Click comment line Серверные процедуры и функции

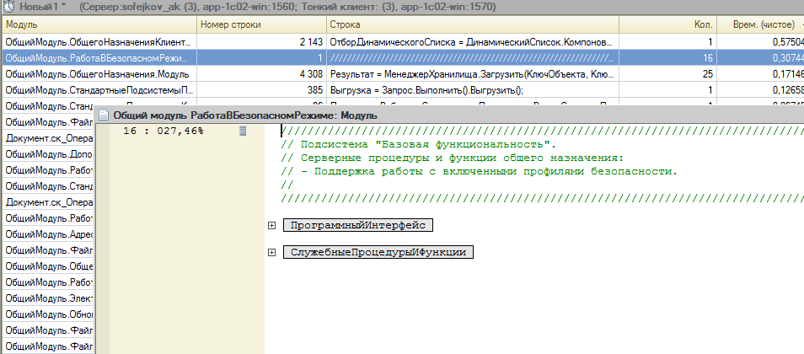point(453,158)
